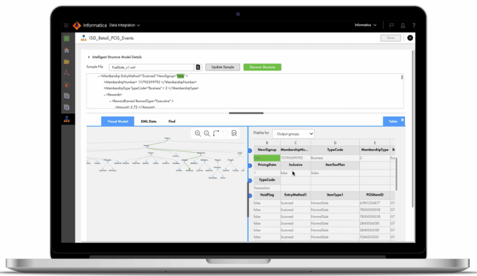Click the XML preview pane scrollbar
This screenshot has width=477, height=276.
[402, 77]
